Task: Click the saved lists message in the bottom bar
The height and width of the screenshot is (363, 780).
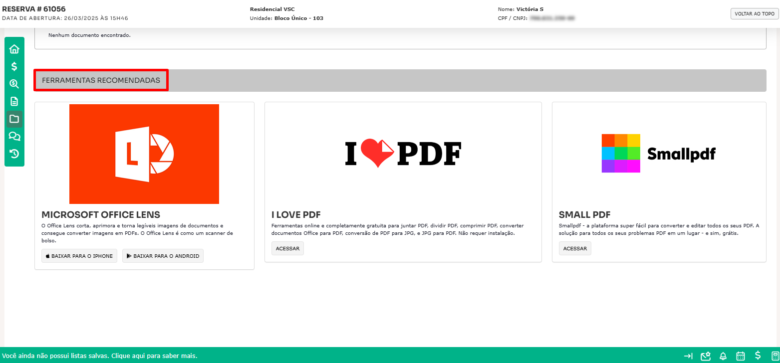Action: (x=100, y=356)
